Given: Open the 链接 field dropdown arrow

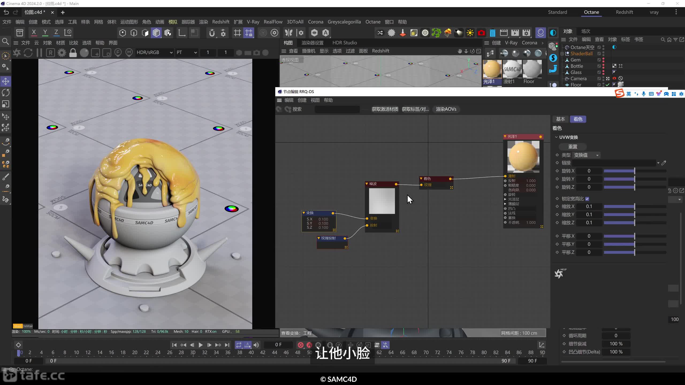Looking at the screenshot, I should click(x=658, y=163).
